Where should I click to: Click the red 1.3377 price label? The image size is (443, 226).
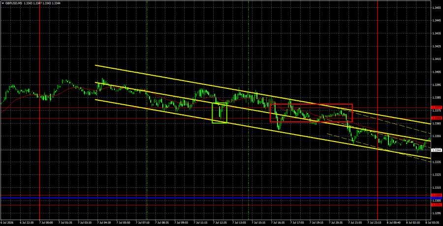[437, 108]
